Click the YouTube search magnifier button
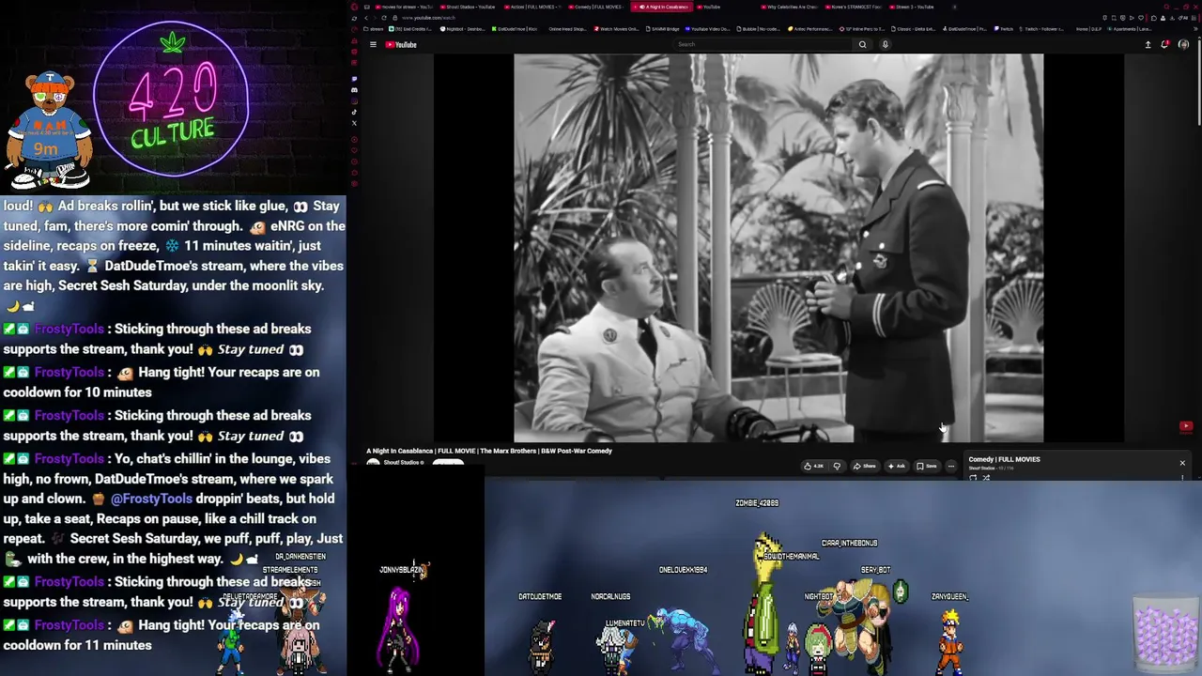Image resolution: width=1202 pixels, height=676 pixels. coord(862,44)
